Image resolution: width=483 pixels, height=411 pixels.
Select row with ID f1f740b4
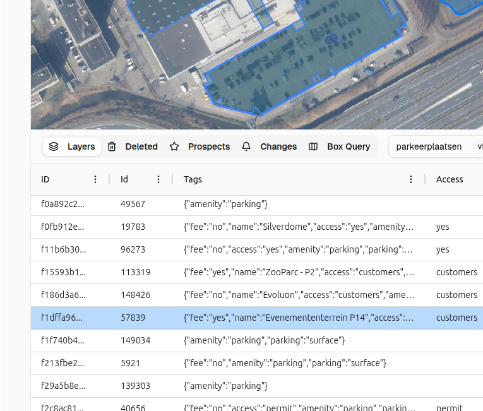click(257, 340)
